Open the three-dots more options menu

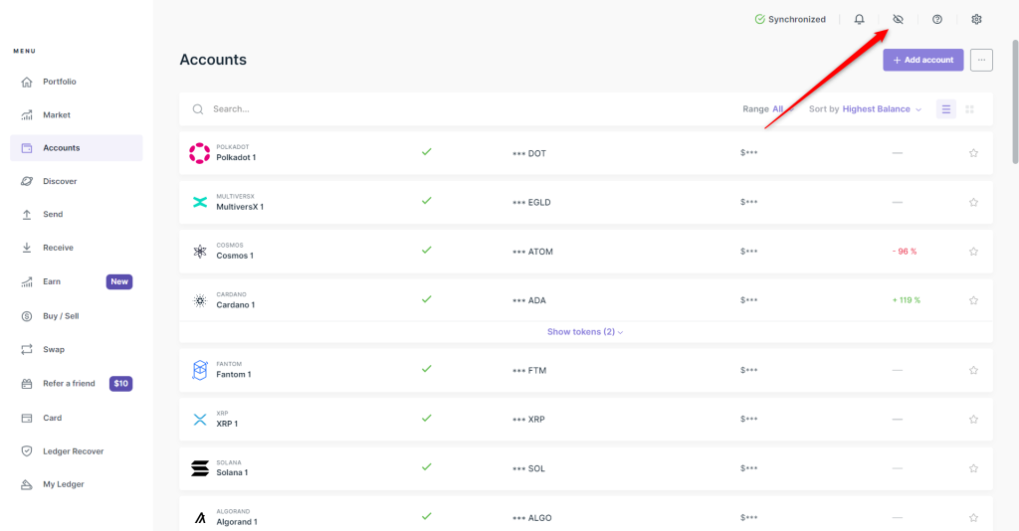point(981,61)
